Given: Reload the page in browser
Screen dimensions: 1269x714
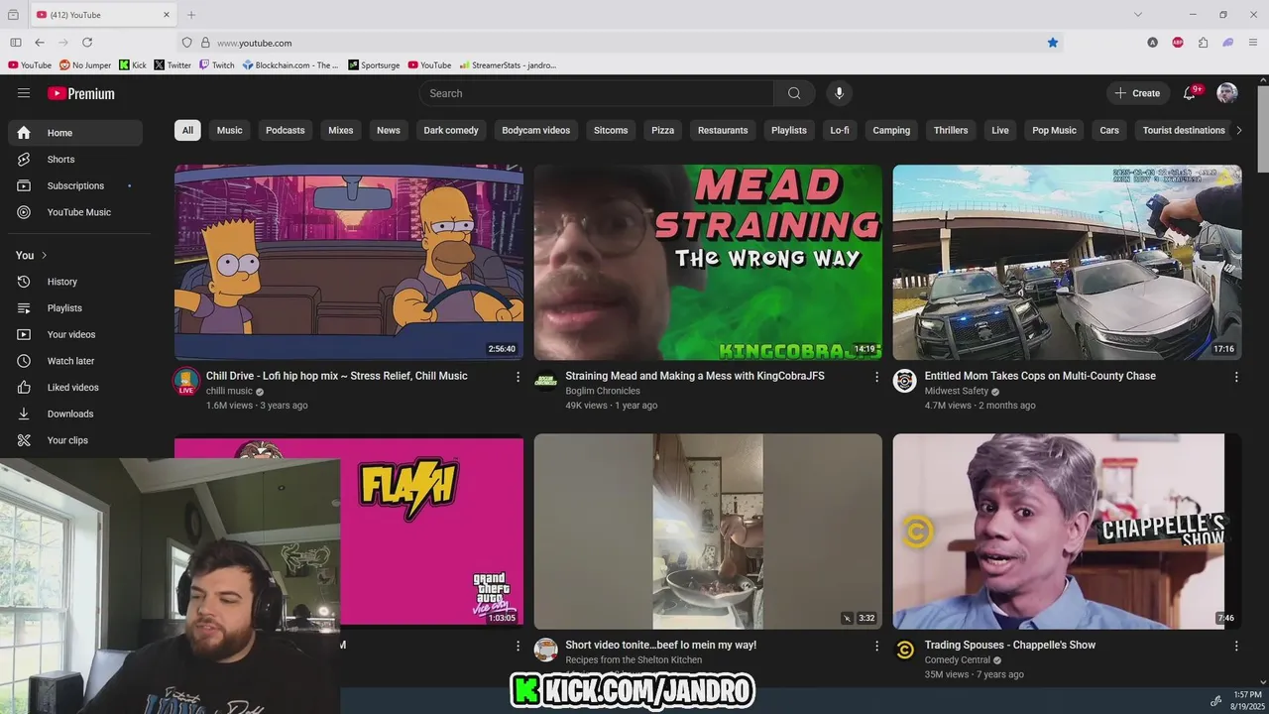Looking at the screenshot, I should [x=87, y=43].
